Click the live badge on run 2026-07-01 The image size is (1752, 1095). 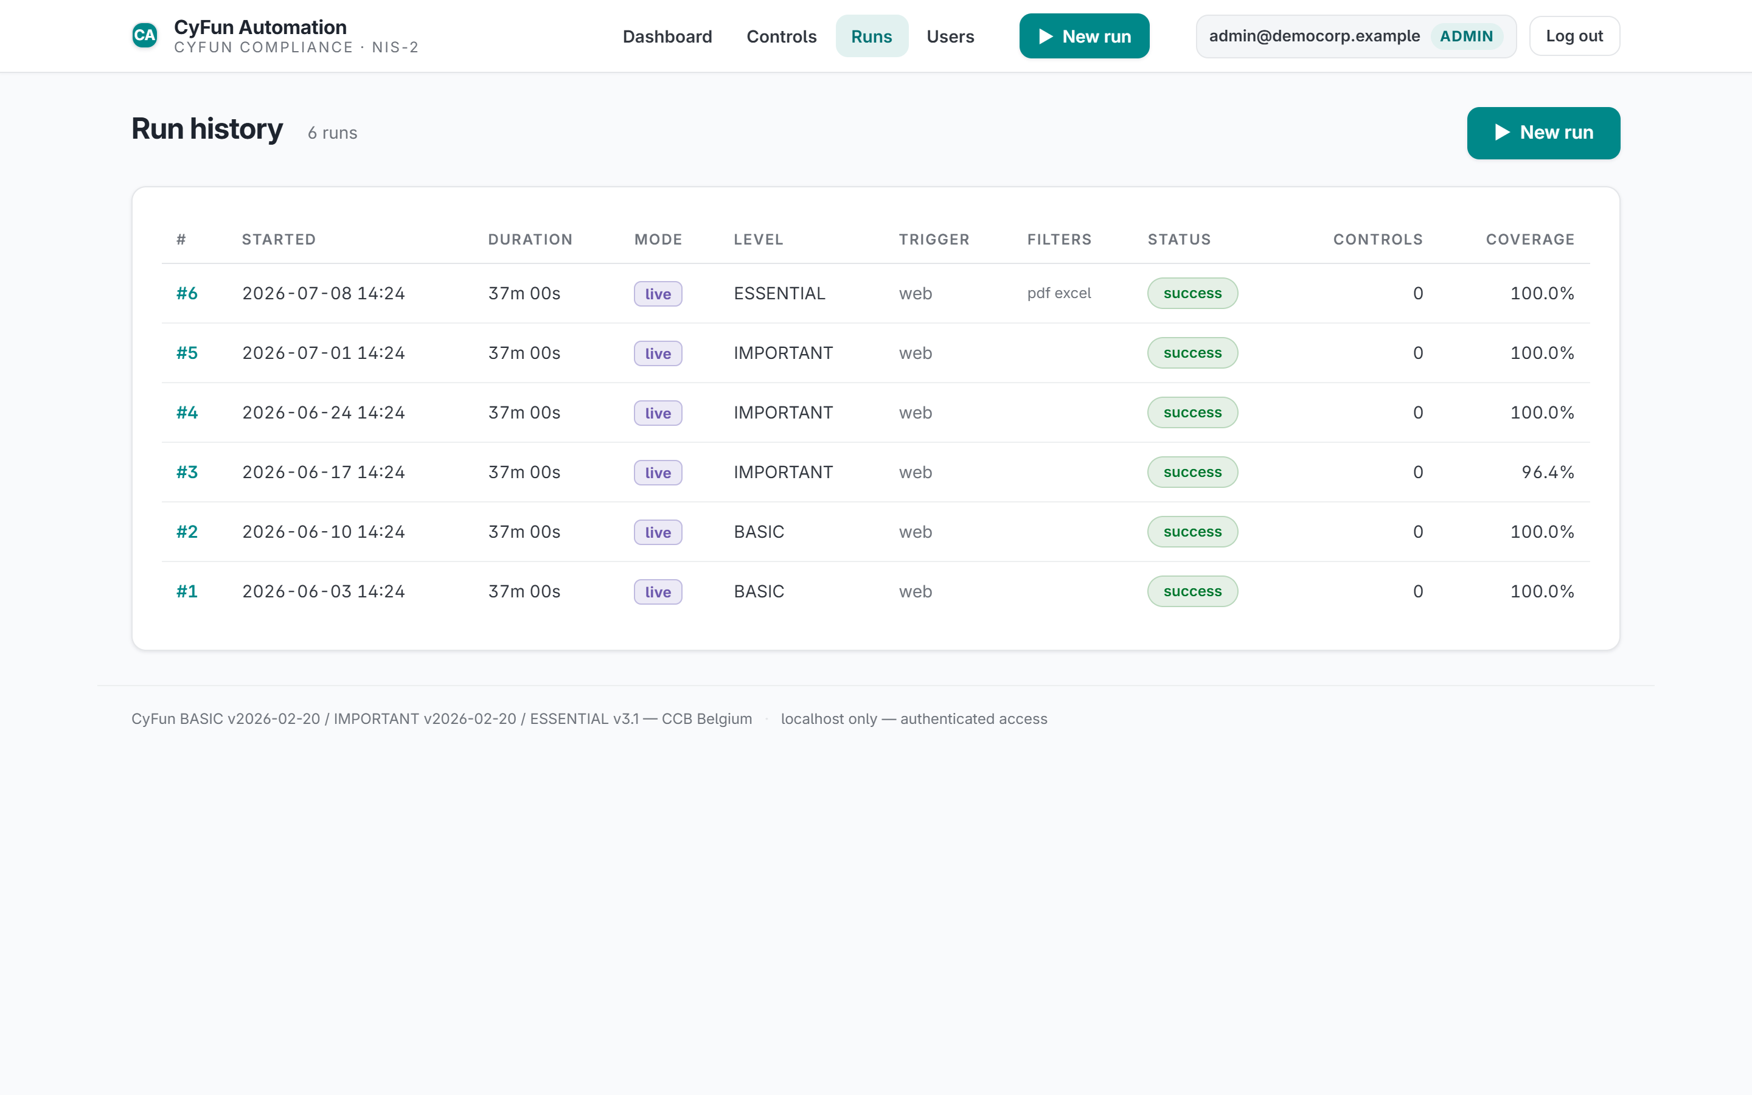pyautogui.click(x=658, y=353)
